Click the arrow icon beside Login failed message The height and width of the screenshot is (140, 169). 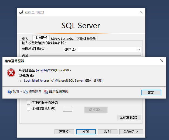click(20, 80)
